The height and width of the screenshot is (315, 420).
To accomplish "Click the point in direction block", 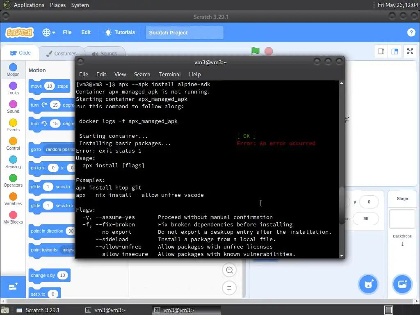I will [47, 231].
